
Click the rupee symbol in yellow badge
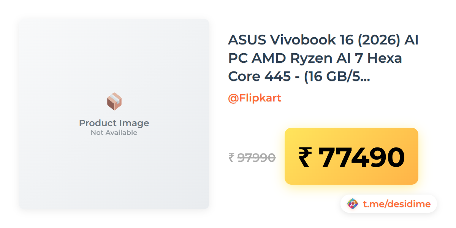click(x=305, y=157)
